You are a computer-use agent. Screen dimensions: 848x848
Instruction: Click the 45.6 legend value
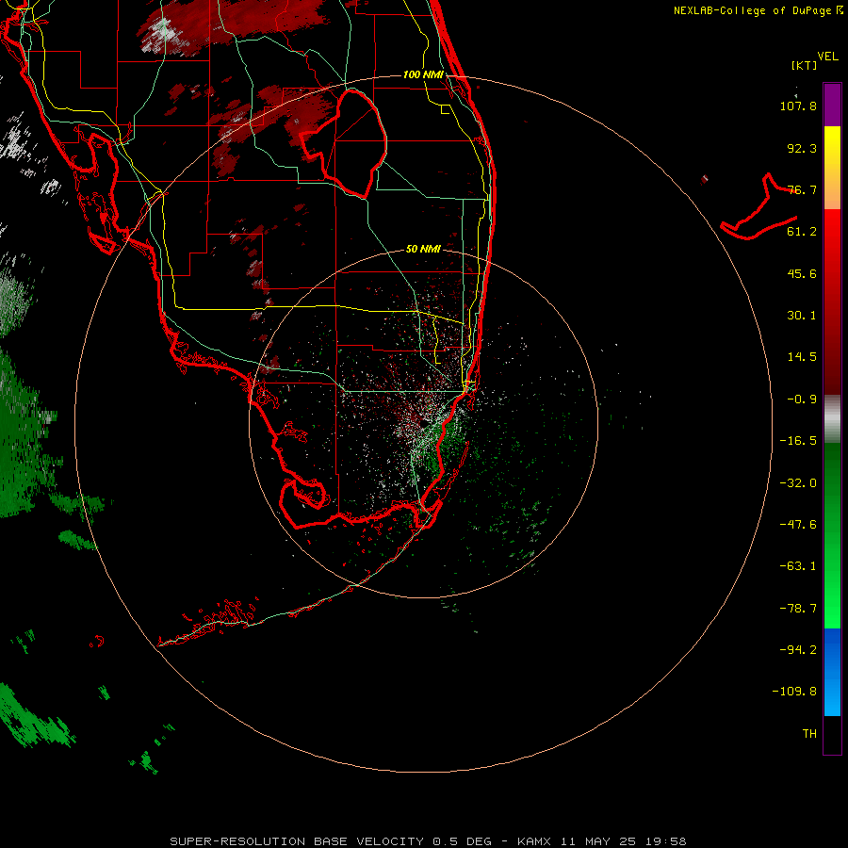802,273
